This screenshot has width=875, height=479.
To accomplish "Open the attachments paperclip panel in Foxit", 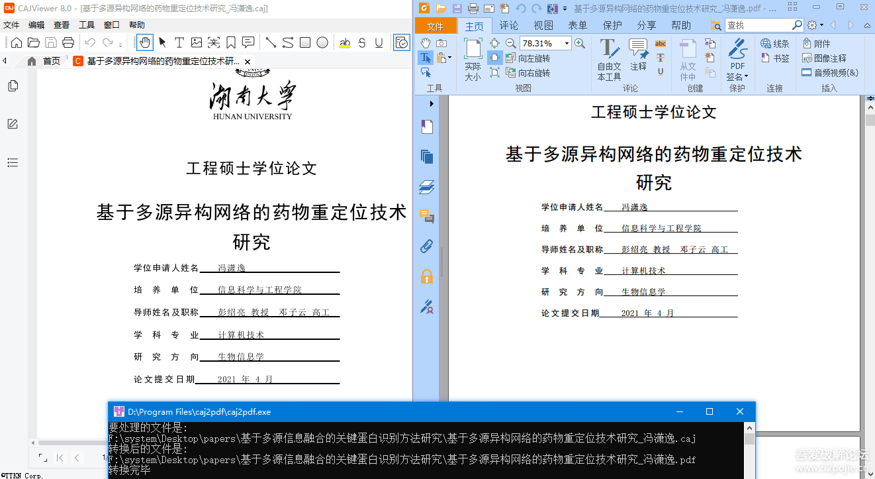I will point(427,246).
